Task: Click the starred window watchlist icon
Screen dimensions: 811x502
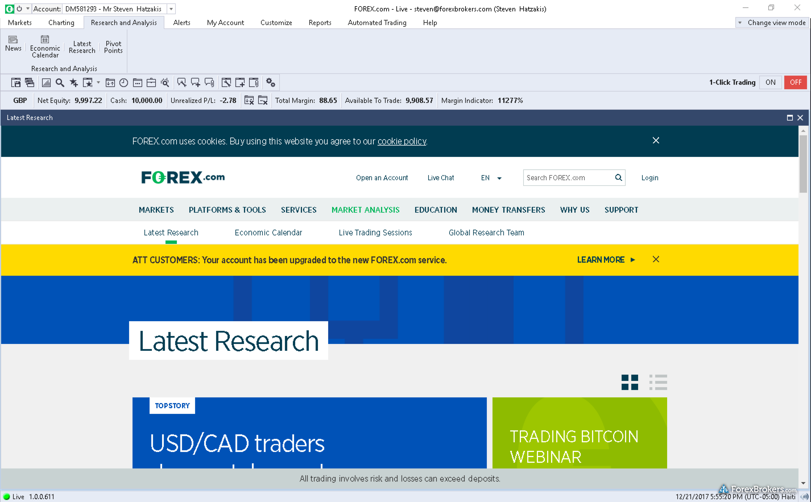Action: coord(88,82)
